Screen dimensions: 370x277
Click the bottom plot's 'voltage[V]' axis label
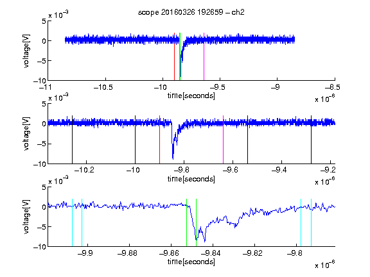(26, 217)
